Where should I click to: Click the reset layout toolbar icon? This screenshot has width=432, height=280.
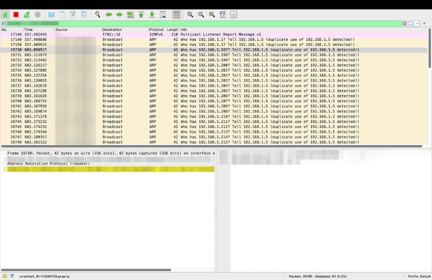234,15
